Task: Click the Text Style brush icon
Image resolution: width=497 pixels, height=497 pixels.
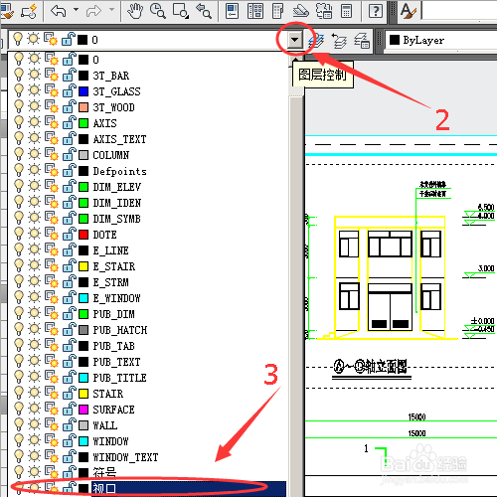Action: 408,11
